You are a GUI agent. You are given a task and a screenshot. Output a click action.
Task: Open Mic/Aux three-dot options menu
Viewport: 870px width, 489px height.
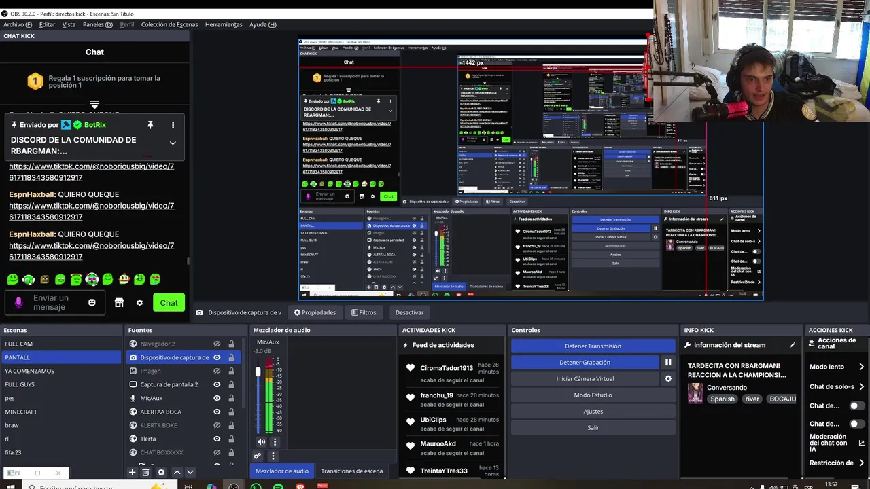pos(274,442)
